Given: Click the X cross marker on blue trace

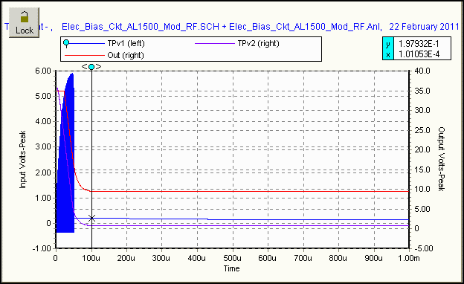Looking at the screenshot, I should coord(91,219).
